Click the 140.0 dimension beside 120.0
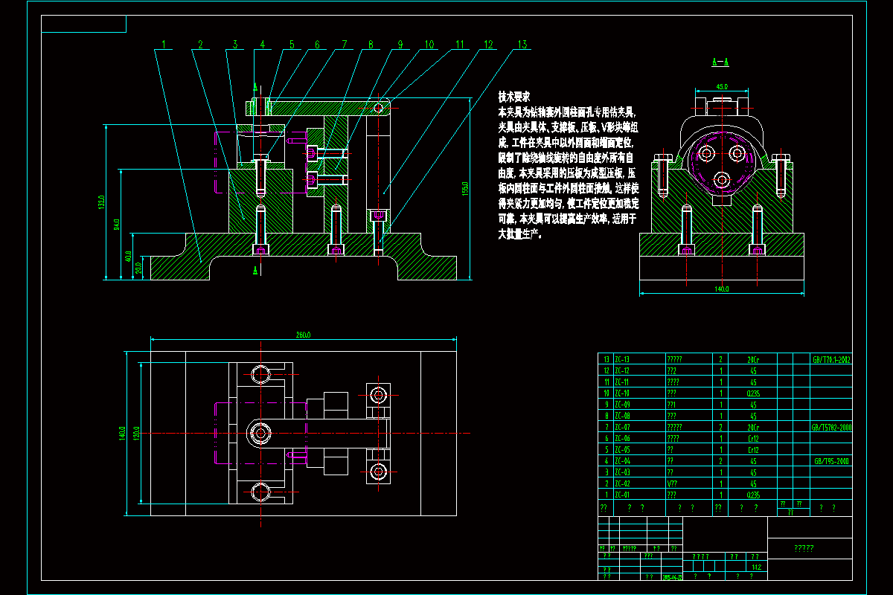 pos(123,433)
